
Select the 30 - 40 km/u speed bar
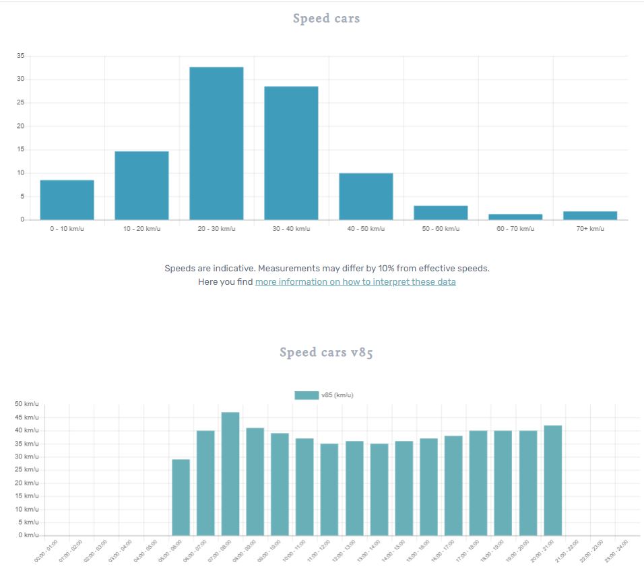(291, 153)
